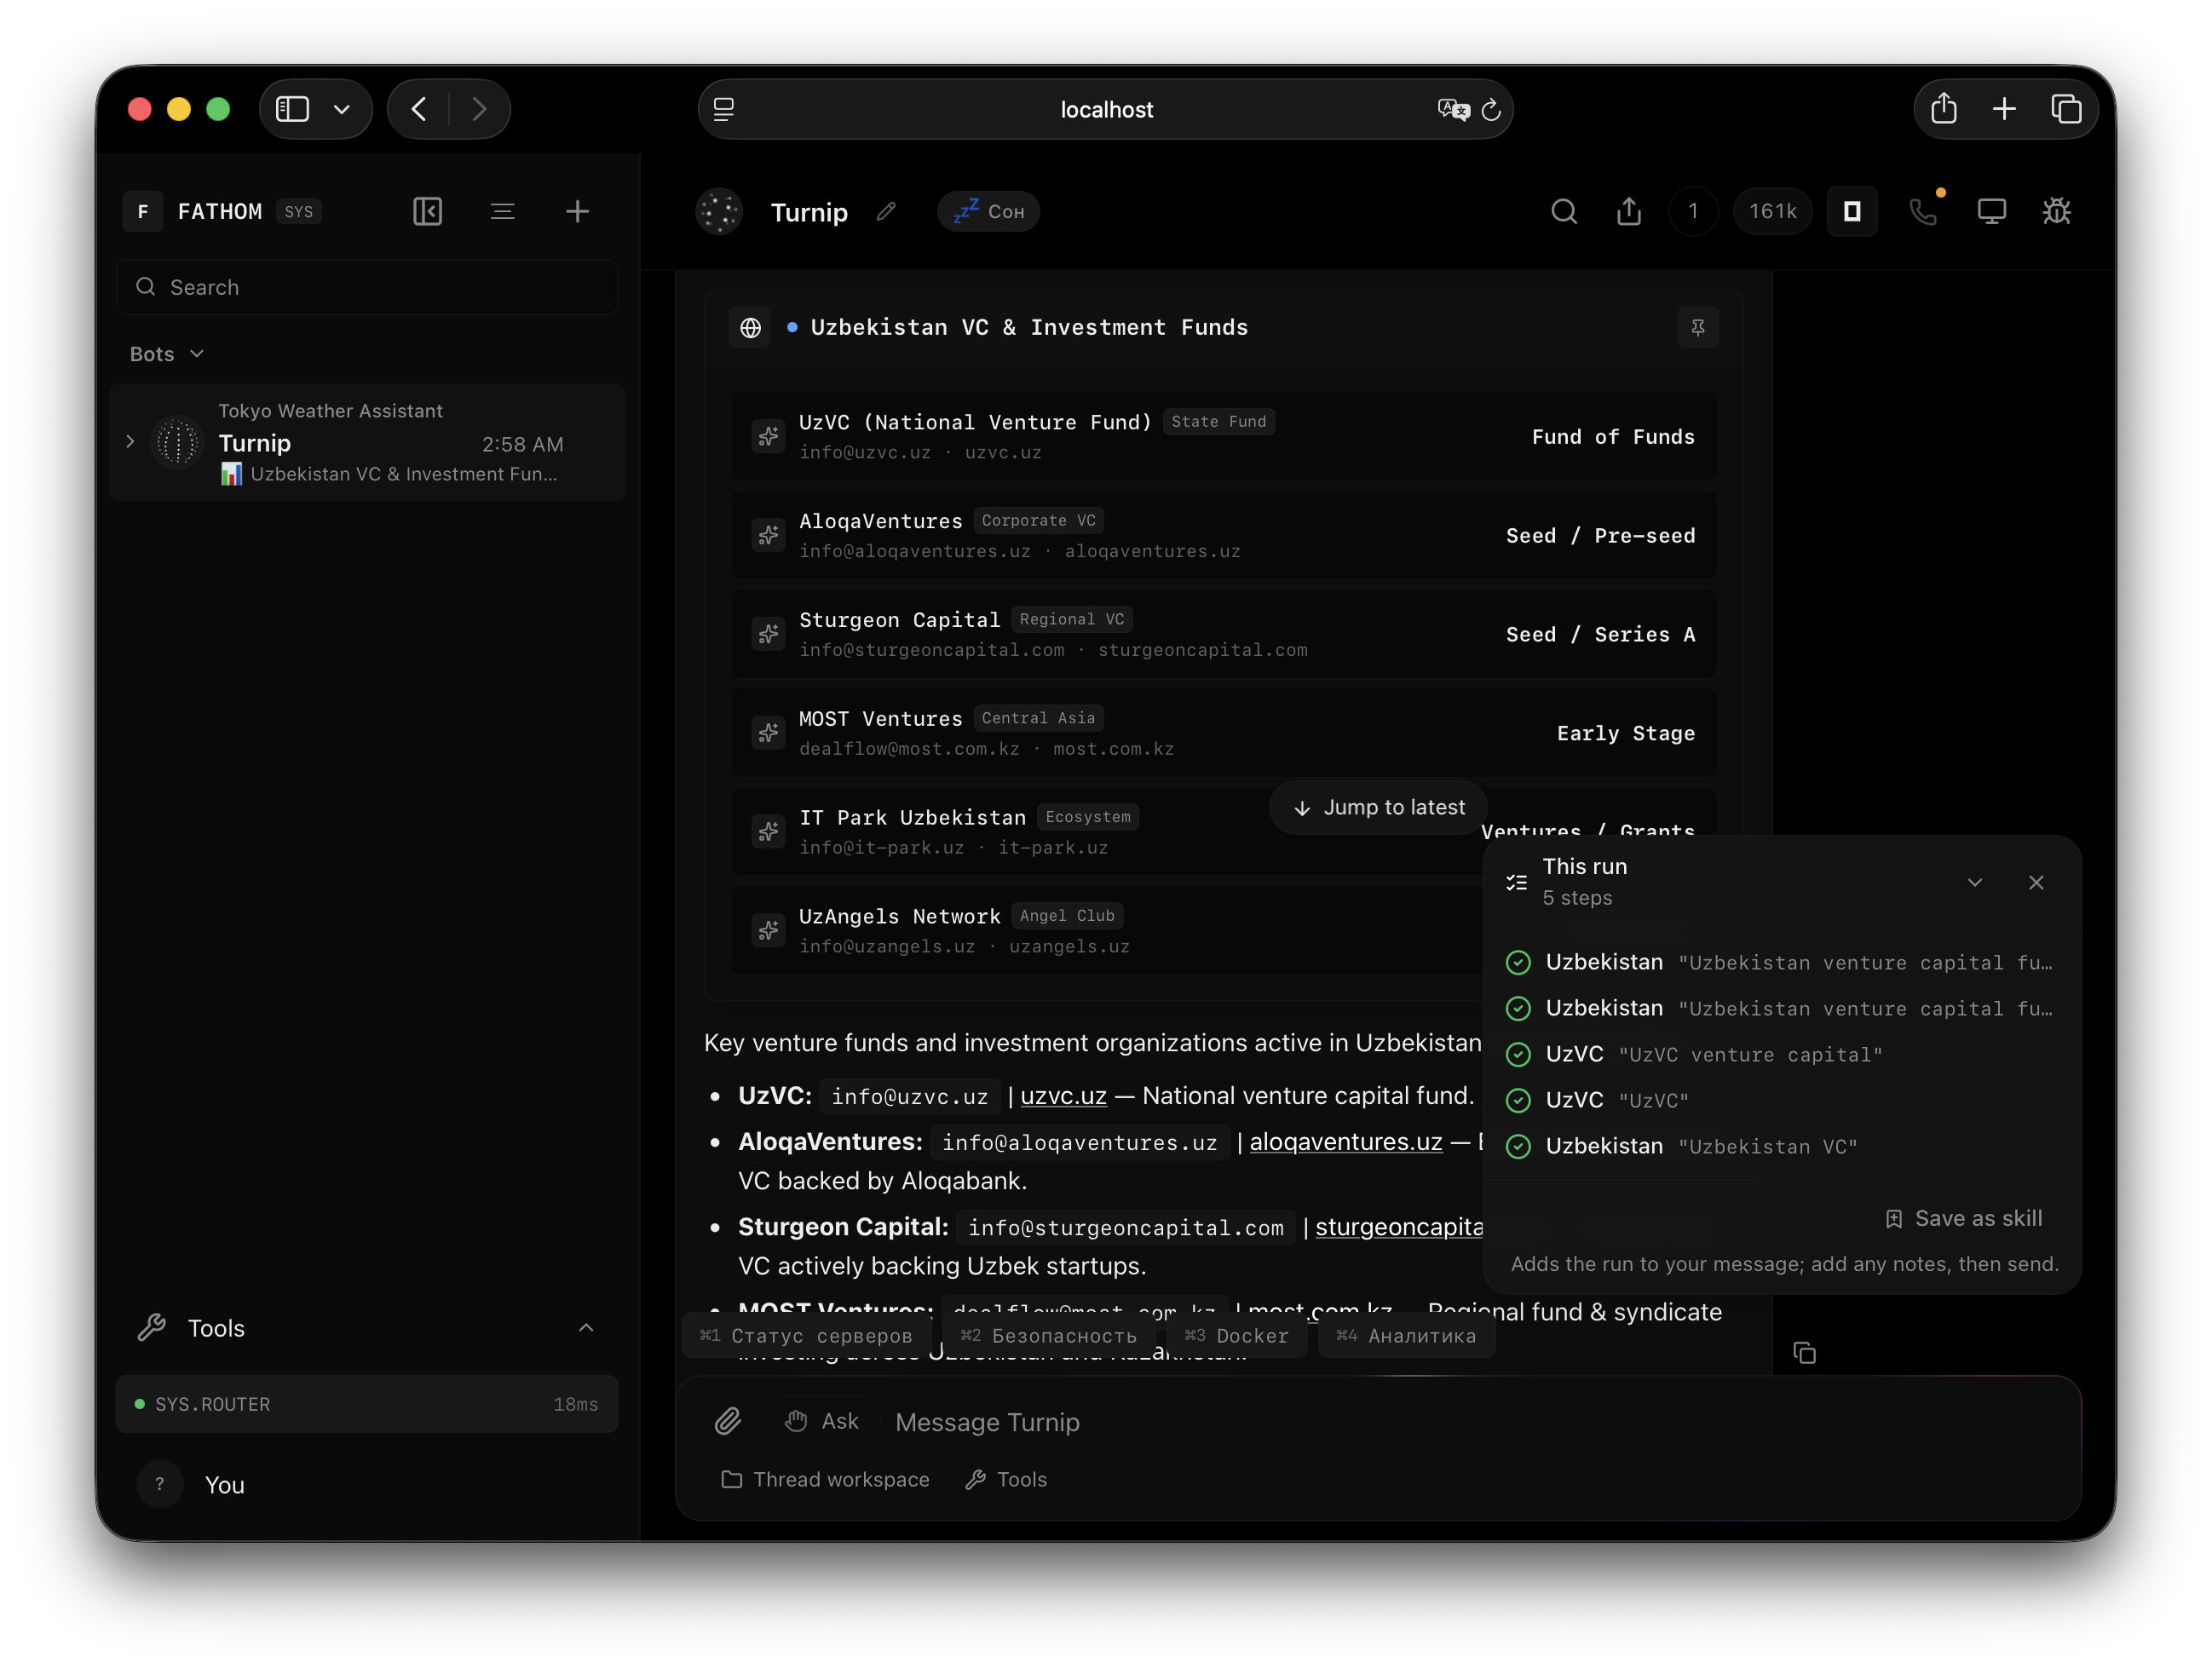This screenshot has width=2212, height=1668.
Task: Click the 161k token count badge
Action: [1772, 211]
